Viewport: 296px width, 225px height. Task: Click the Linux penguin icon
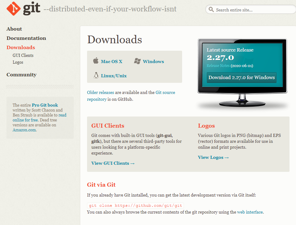point(96,75)
